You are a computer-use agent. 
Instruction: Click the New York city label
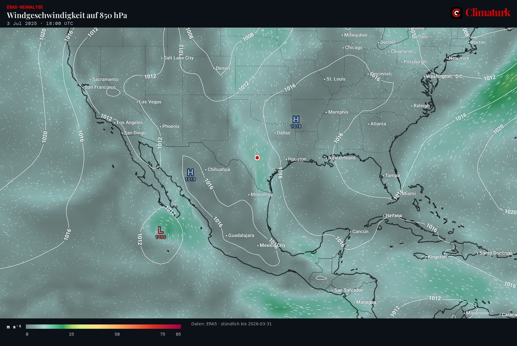(x=459, y=58)
